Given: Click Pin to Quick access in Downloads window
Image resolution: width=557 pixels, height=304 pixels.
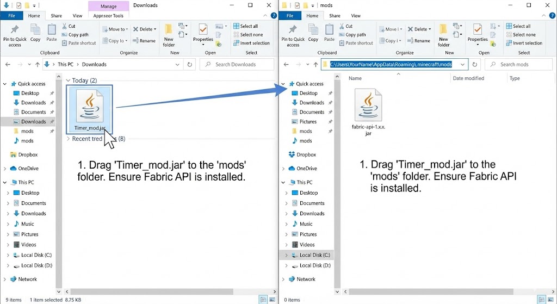Looking at the screenshot, I should coord(15,35).
